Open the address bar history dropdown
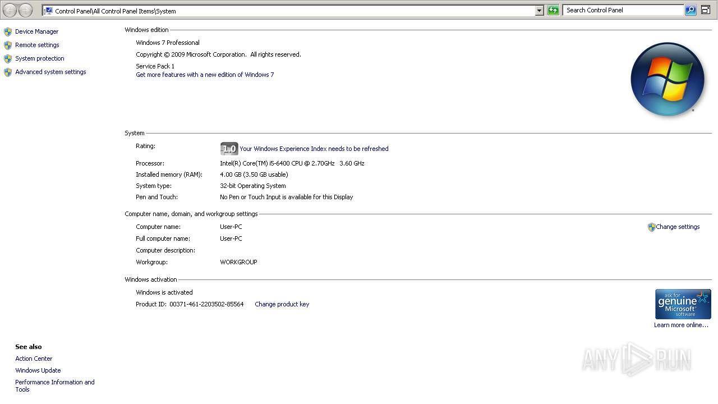The image size is (718, 404). (x=539, y=11)
